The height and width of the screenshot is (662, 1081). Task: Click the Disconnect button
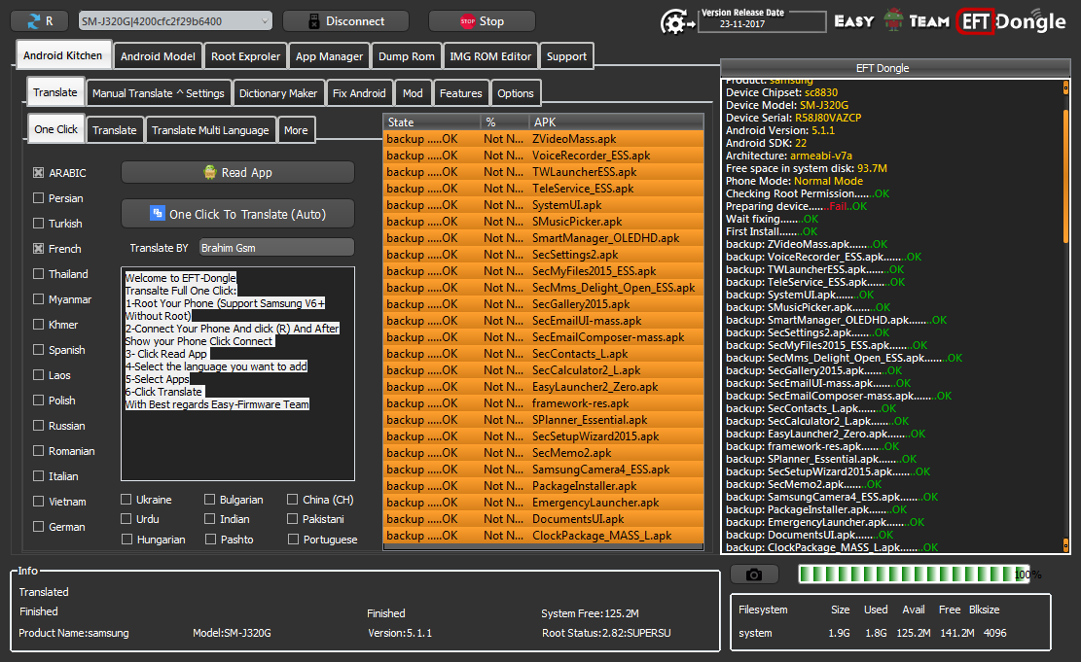345,21
